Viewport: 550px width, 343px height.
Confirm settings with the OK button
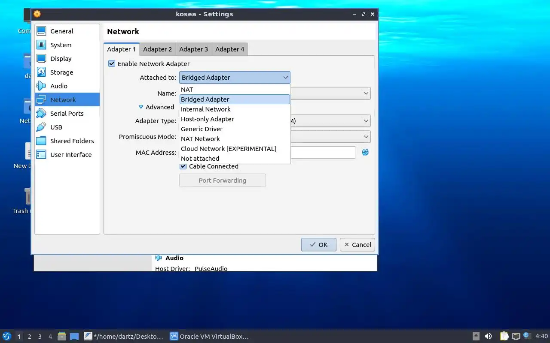tap(319, 245)
